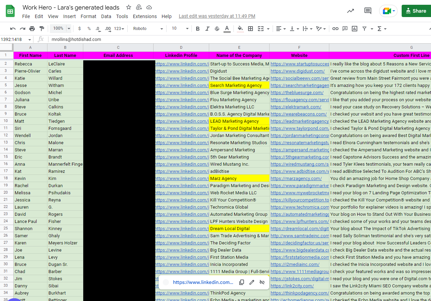This screenshot has width=431, height=301.
Task: Toggle bold formatting
Action: click(x=198, y=29)
